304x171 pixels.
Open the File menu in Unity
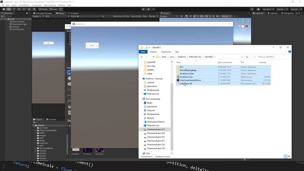tap(2, 5)
